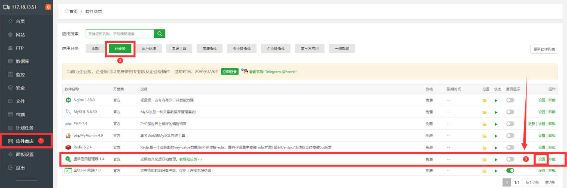
Task: Open 设置 for 堡塔应用管理器 1.4
Action: [x=542, y=159]
